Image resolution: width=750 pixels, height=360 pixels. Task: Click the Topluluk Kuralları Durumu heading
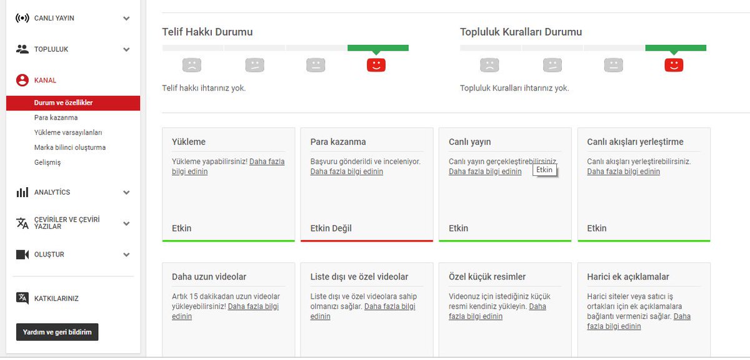tap(521, 32)
